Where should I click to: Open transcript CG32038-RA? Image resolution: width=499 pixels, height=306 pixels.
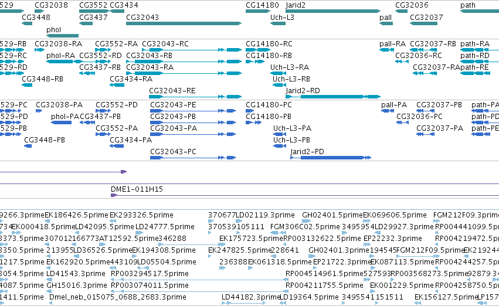tap(58, 43)
